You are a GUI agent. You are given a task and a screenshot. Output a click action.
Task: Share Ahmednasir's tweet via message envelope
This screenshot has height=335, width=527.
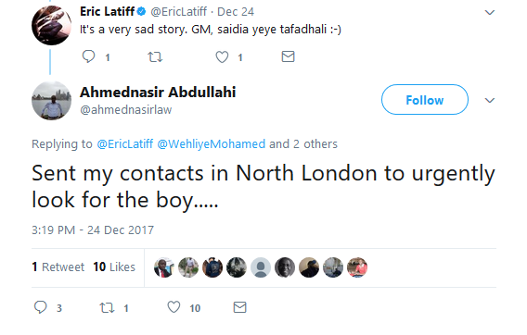(240, 307)
